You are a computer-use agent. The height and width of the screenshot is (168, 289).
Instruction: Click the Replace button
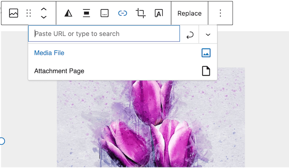click(189, 13)
